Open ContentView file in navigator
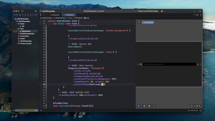215x121 pixels. tap(24, 36)
